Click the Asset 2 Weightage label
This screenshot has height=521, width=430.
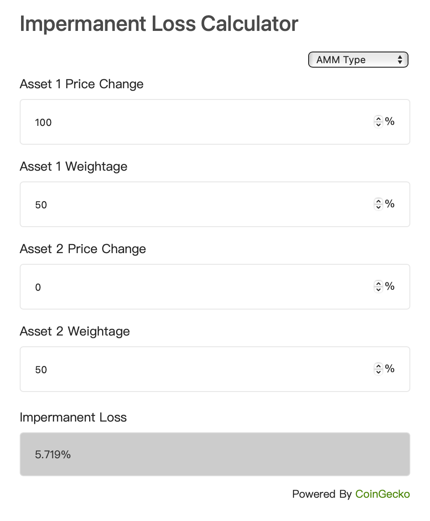pyautogui.click(x=75, y=331)
